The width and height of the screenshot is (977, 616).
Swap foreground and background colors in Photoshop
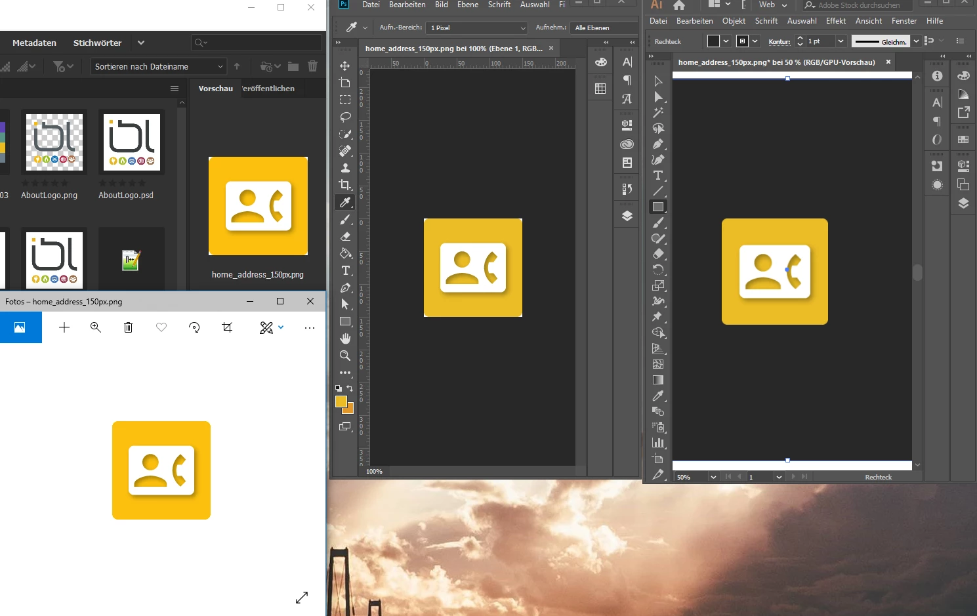pos(350,388)
